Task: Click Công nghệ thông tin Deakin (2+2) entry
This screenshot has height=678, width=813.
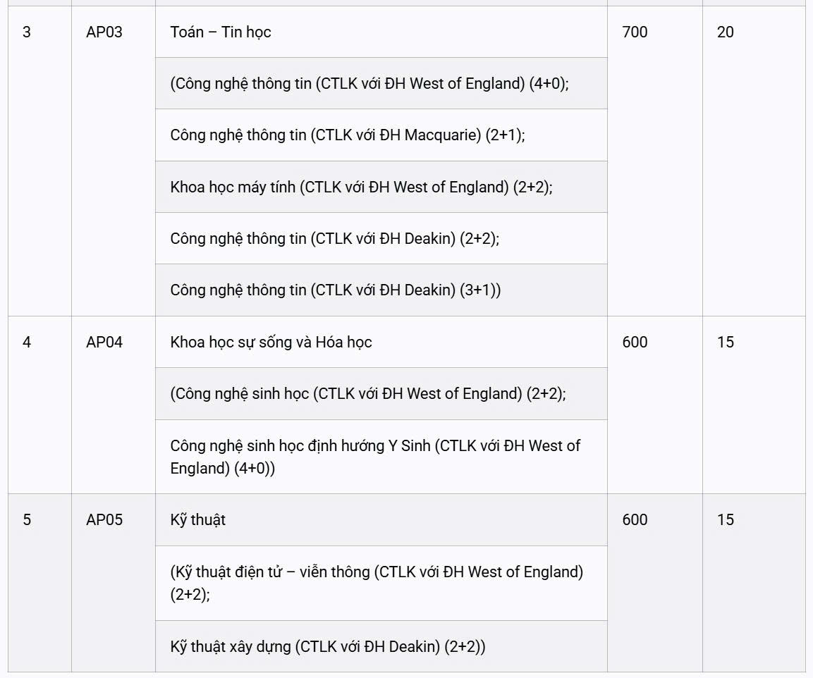Action: click(334, 239)
